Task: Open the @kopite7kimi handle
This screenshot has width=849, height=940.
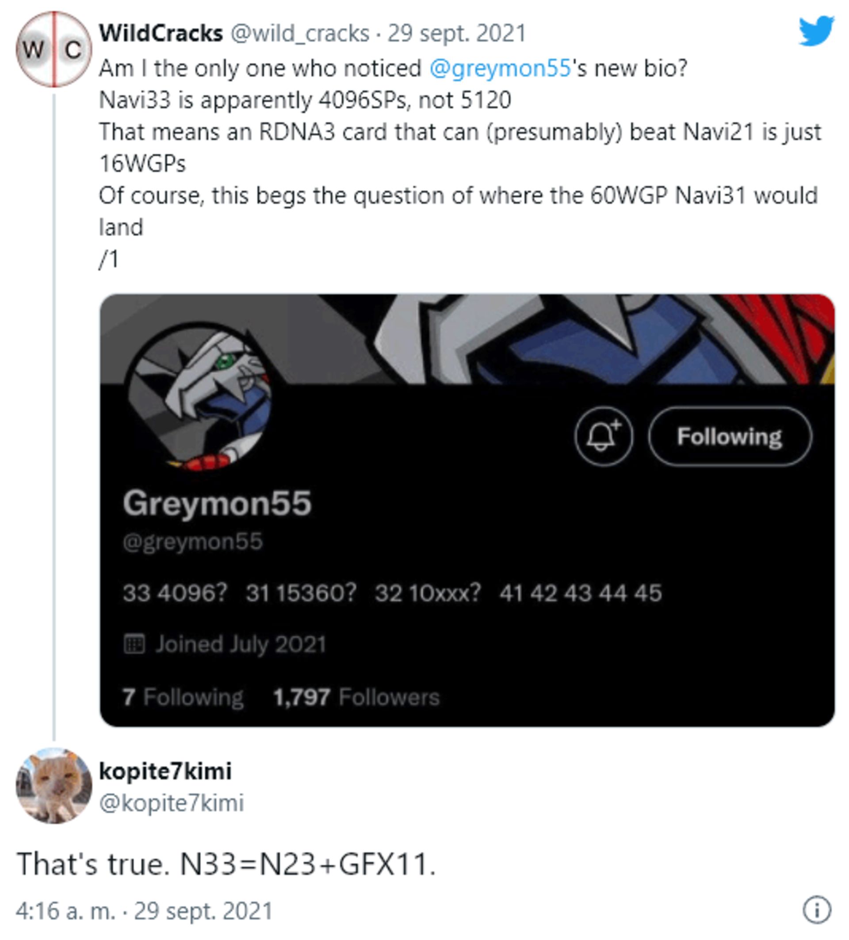Action: 172,803
